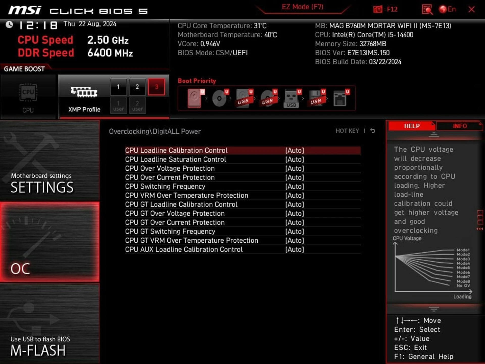
Task: Click the DDR Speed 6400 MHz readout
Action: 75,53
